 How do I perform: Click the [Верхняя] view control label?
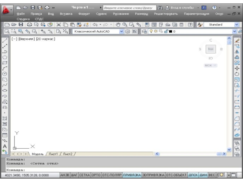pyautogui.click(x=26, y=39)
